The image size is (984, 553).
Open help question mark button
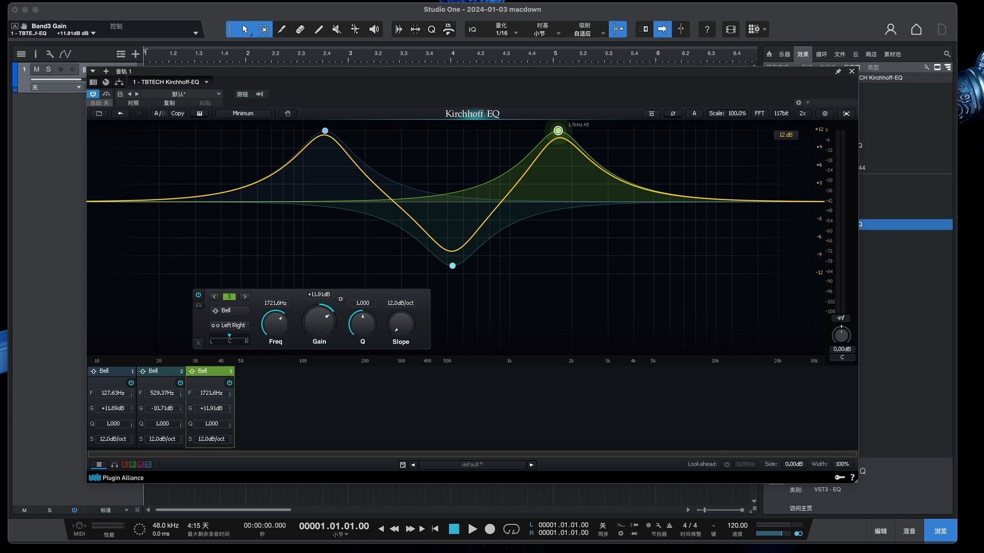point(707,29)
